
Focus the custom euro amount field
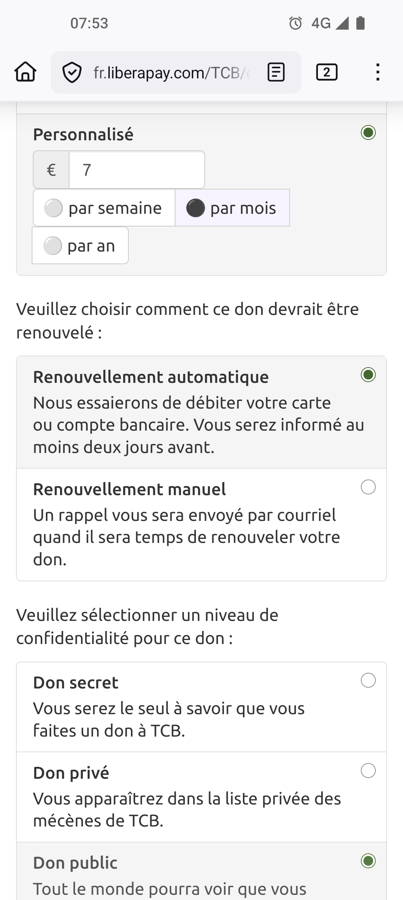pos(137,170)
